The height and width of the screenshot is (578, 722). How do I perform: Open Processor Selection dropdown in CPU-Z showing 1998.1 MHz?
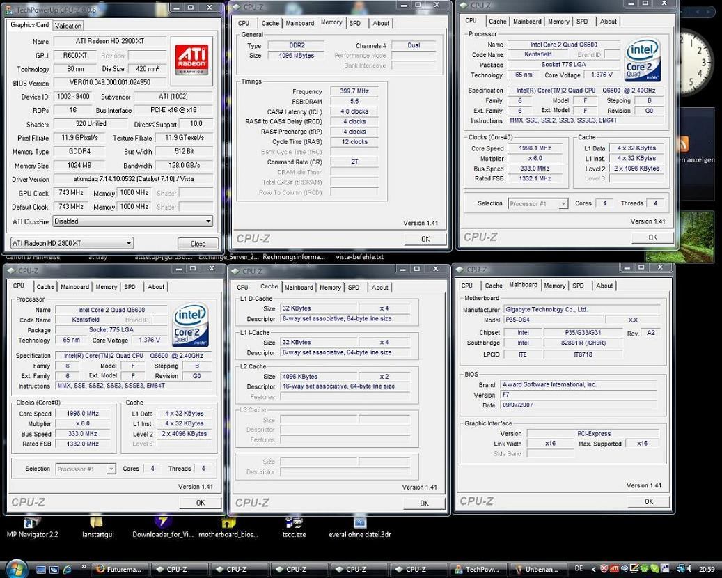[x=537, y=203]
